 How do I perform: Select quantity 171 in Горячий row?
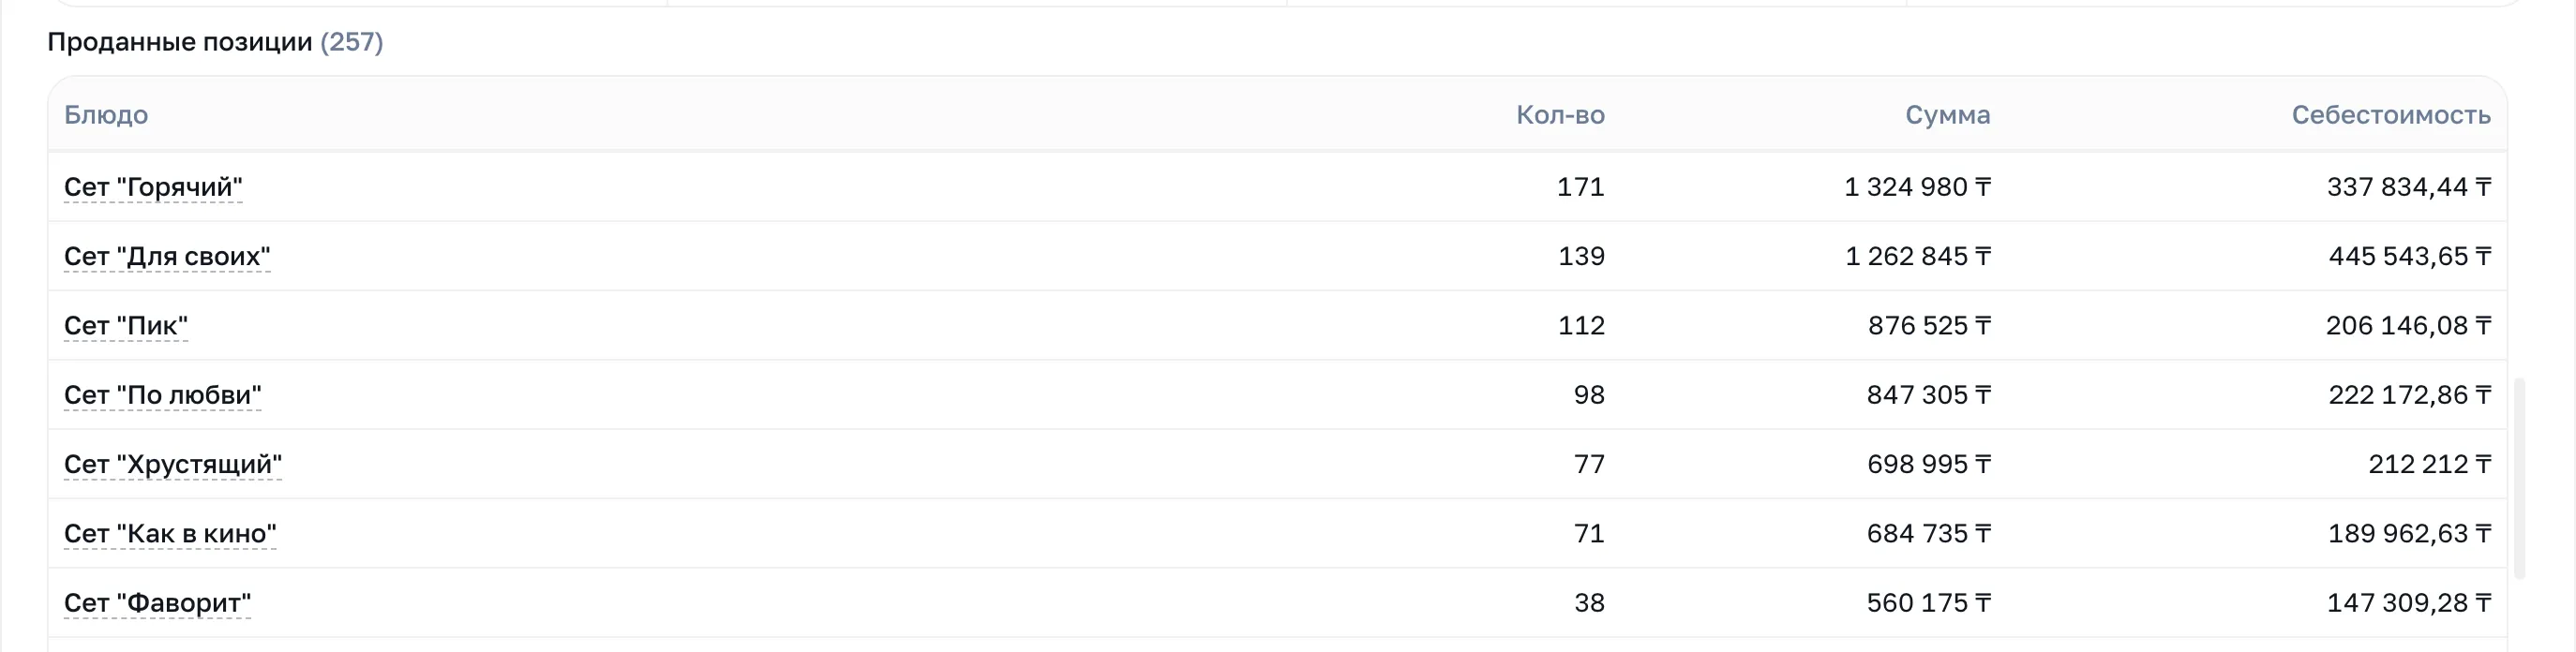coord(1581,187)
